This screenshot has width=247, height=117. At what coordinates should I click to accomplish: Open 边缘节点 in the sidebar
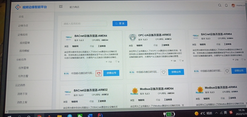click(x=23, y=26)
